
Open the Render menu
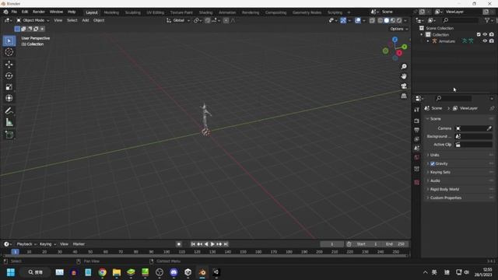[39, 12]
